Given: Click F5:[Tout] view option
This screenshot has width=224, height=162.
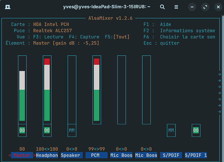Looking at the screenshot, I should pyautogui.click(x=117, y=37).
